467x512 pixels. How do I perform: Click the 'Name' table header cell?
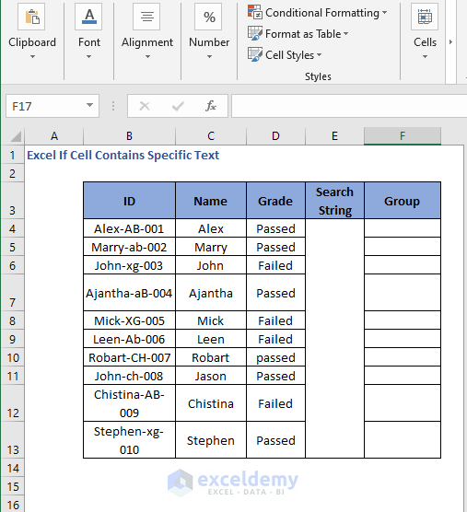tap(211, 201)
